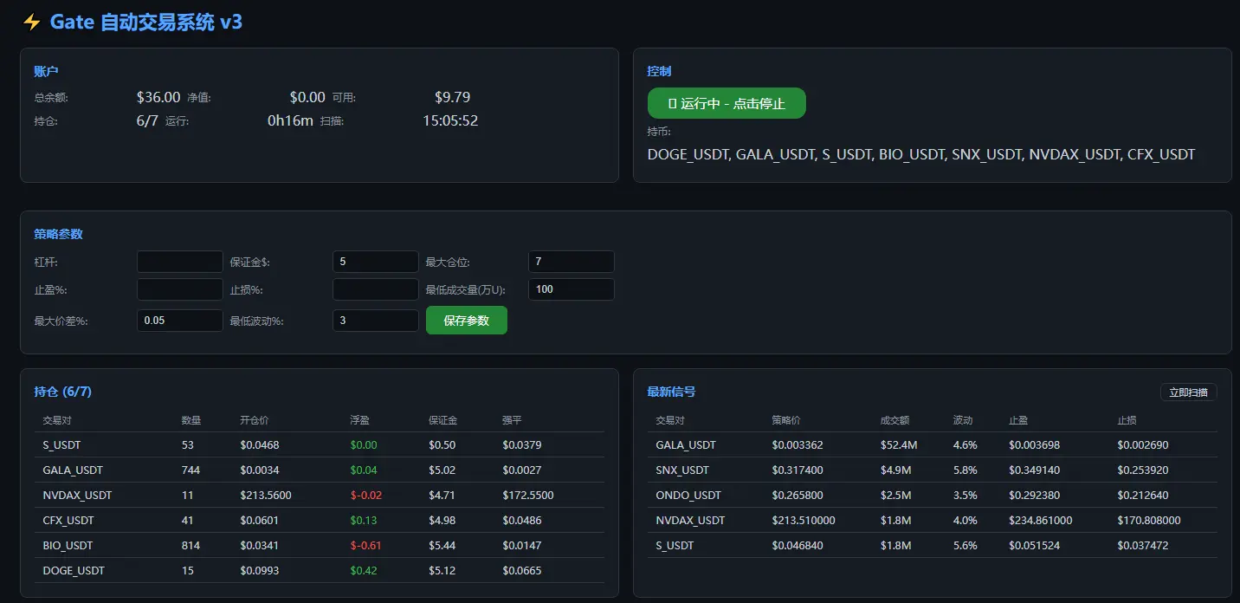Click the available balance $9.79 value
Screen dimensions: 1240x603
click(x=453, y=98)
